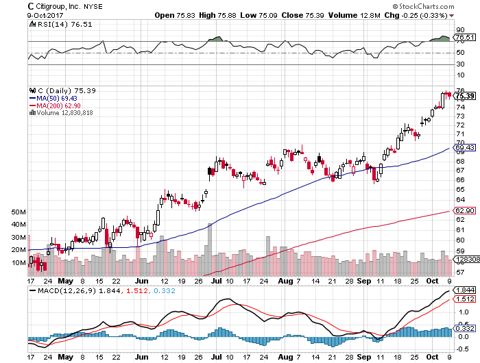Click 'Oct' on the price panel date axis
The image size is (480, 363).
(x=432, y=281)
